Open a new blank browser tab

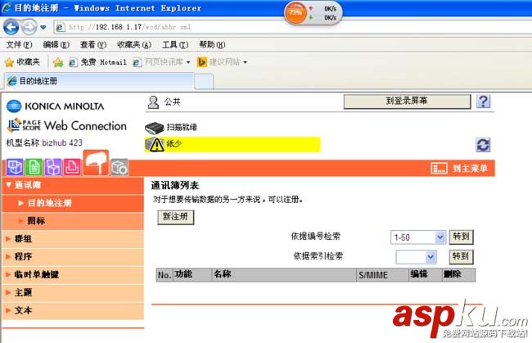pos(204,82)
